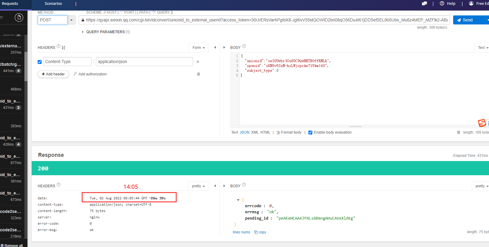This screenshot has width=489, height=247.
Task: Click the Add header button
Action: 53,74
